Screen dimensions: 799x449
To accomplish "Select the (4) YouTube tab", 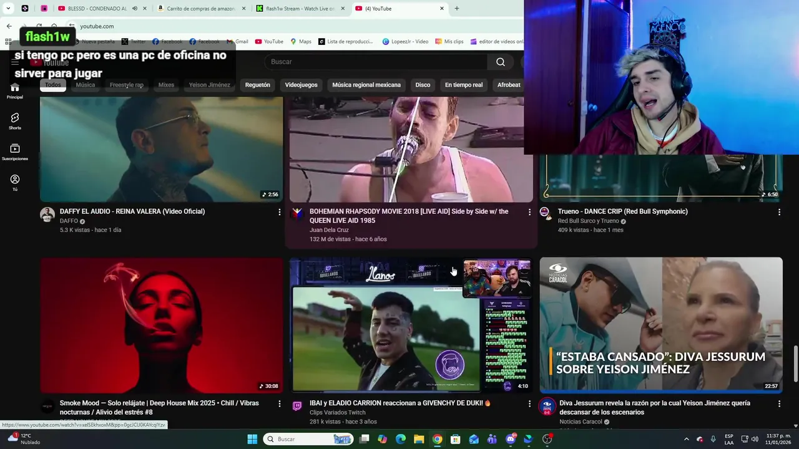I will tap(399, 9).
